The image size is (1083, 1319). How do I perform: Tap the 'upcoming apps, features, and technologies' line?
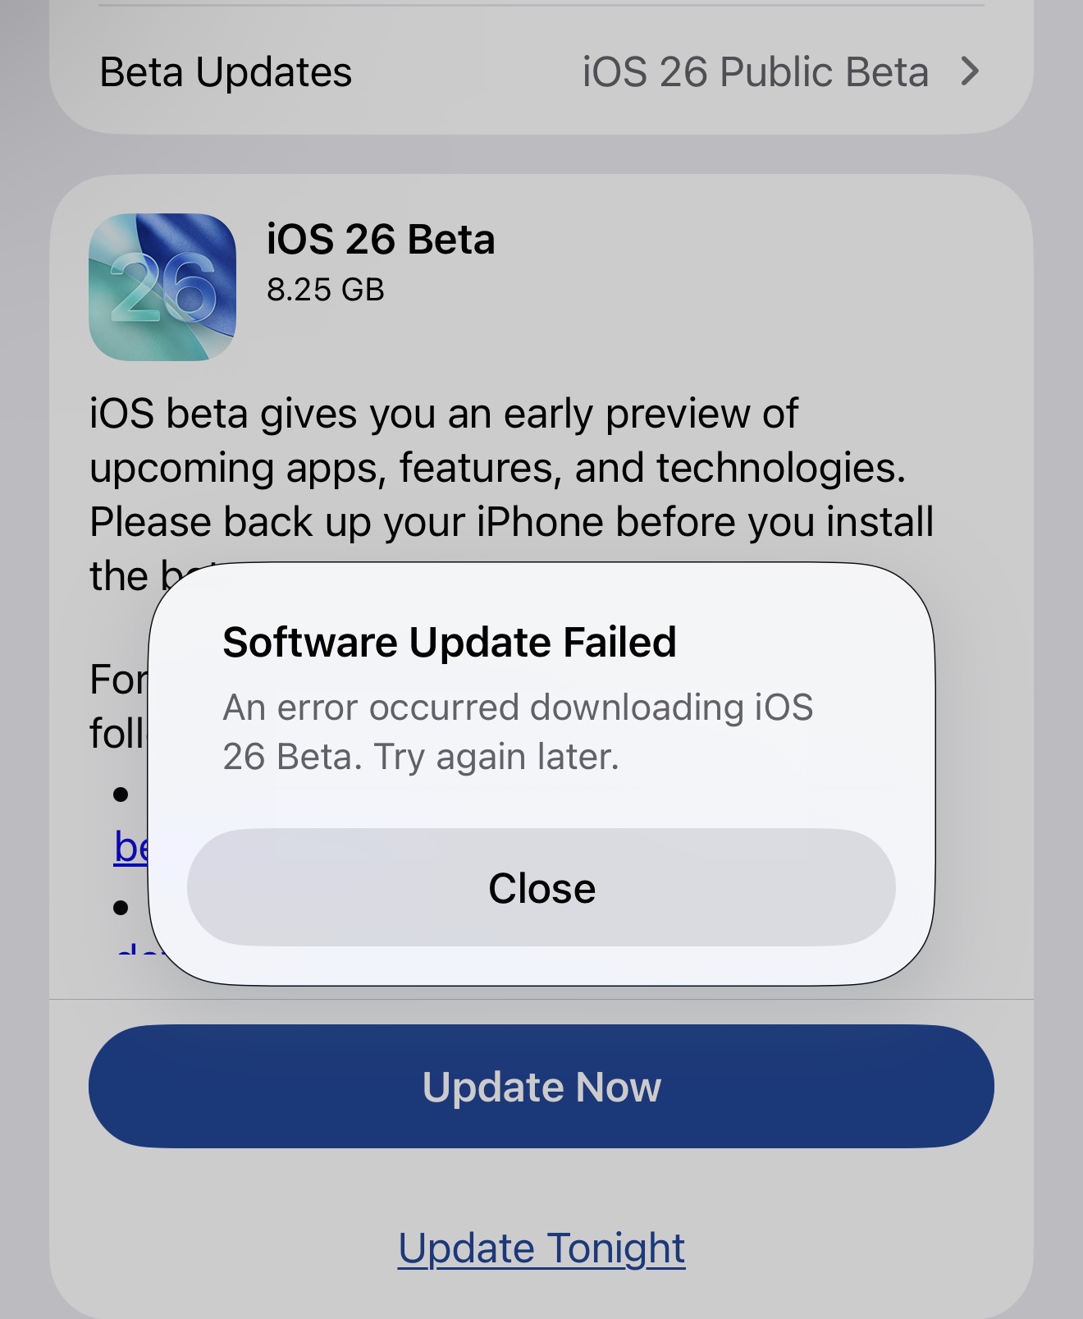pos(497,468)
